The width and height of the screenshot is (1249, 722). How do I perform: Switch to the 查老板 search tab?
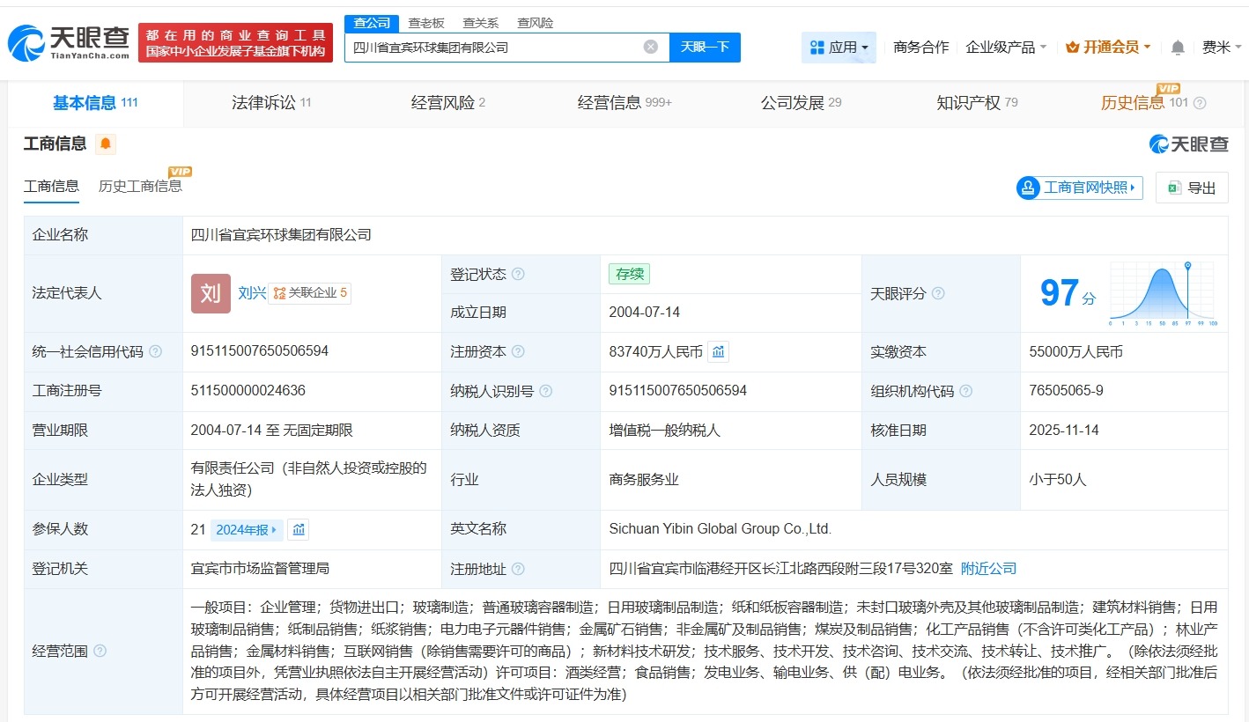pyautogui.click(x=426, y=22)
